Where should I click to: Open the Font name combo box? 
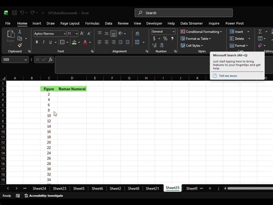pyautogui.click(x=50, y=34)
